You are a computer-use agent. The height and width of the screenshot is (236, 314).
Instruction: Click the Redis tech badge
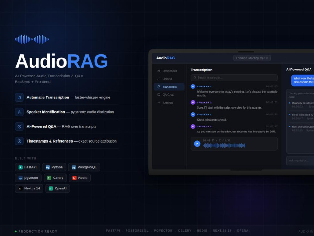[80, 178]
